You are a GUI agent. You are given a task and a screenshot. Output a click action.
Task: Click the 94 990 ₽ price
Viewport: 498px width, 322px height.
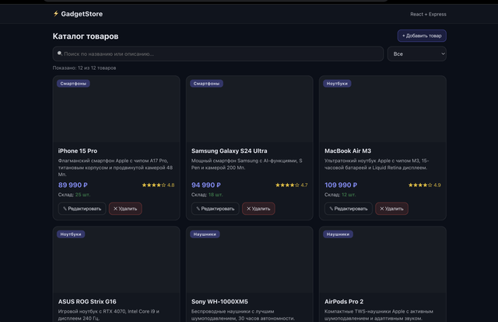tap(205, 185)
